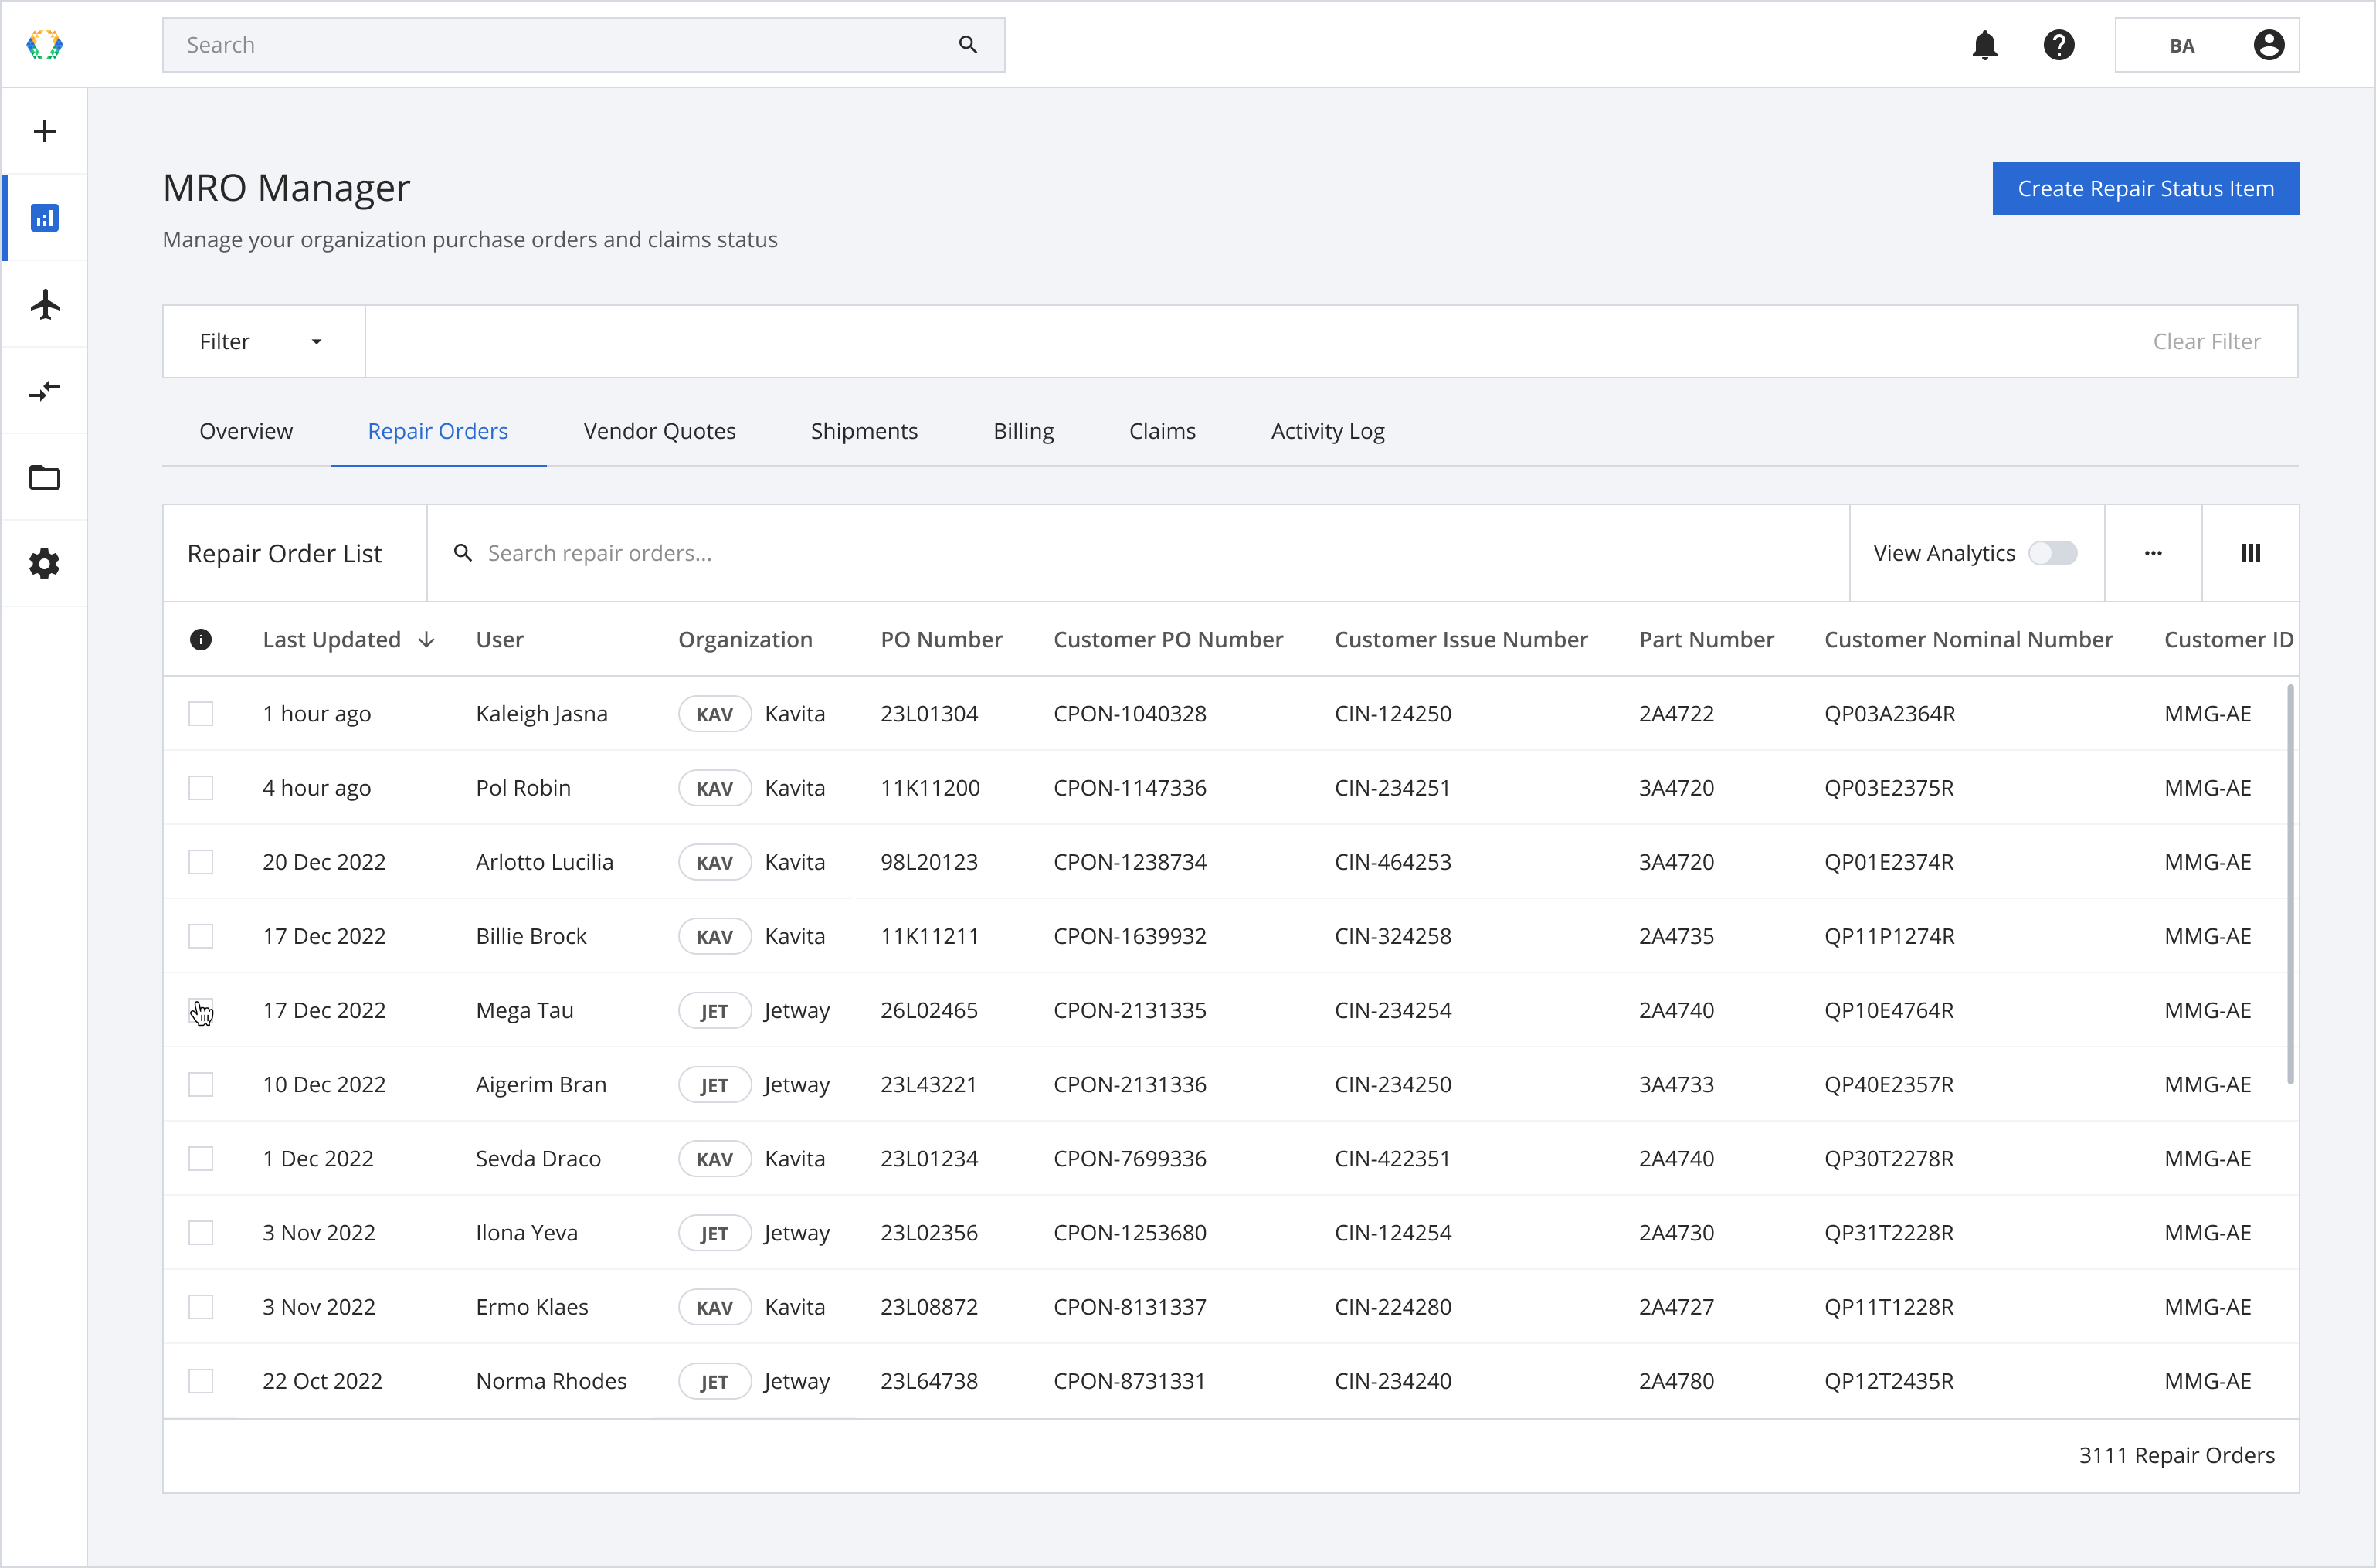Click the Last Updated sort arrow
This screenshot has height=1568, width=2376.
point(426,640)
